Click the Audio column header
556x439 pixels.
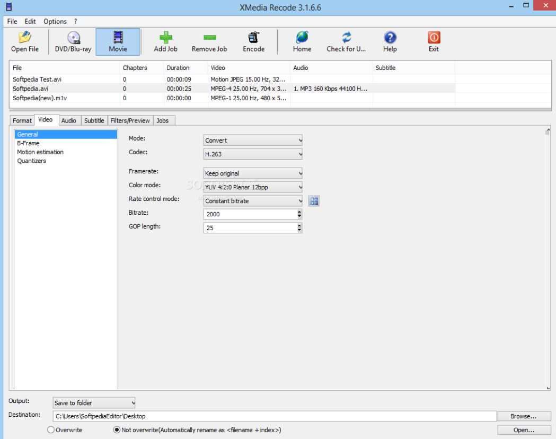332,68
